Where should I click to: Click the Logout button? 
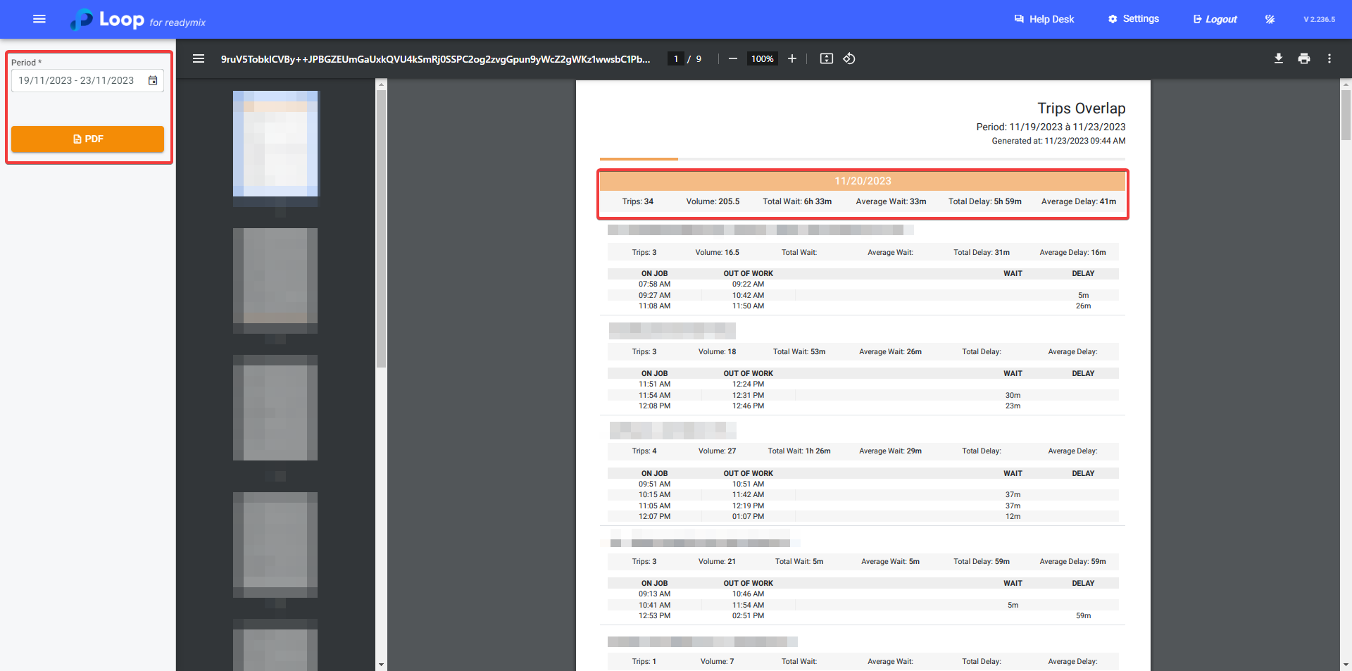(1215, 19)
